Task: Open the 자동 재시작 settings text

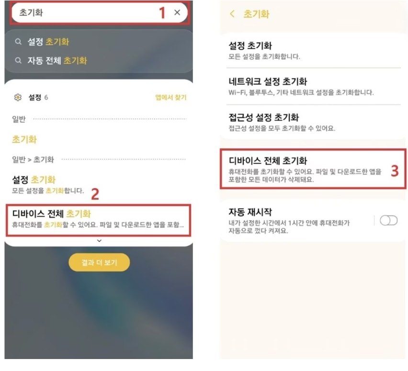Action: click(x=289, y=221)
